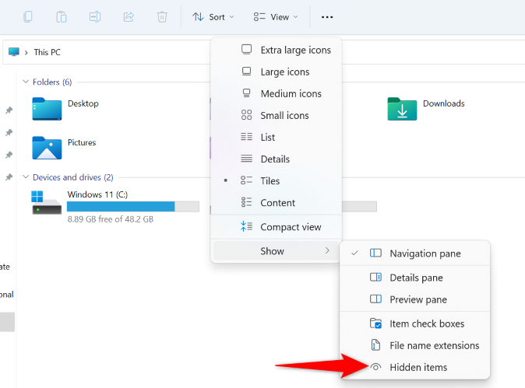Toggle Hidden items visibility
The width and height of the screenshot is (525, 388).
(418, 367)
